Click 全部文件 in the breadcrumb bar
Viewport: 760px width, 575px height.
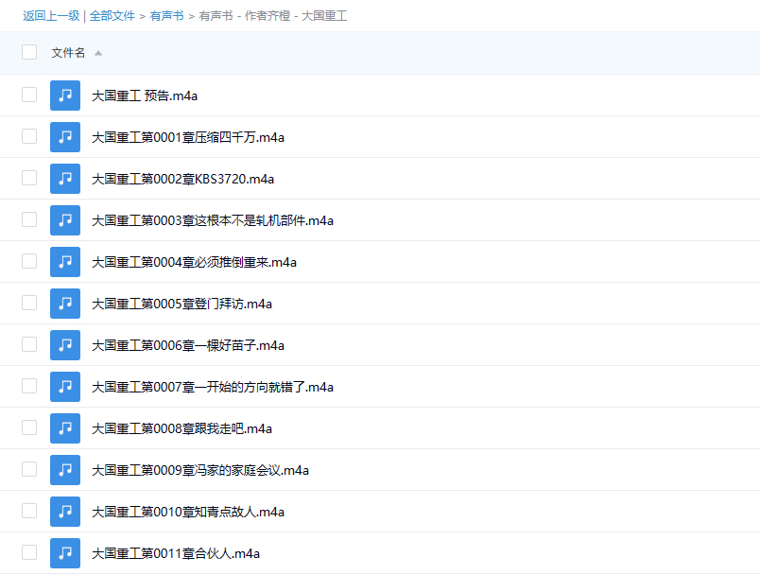[x=112, y=16]
